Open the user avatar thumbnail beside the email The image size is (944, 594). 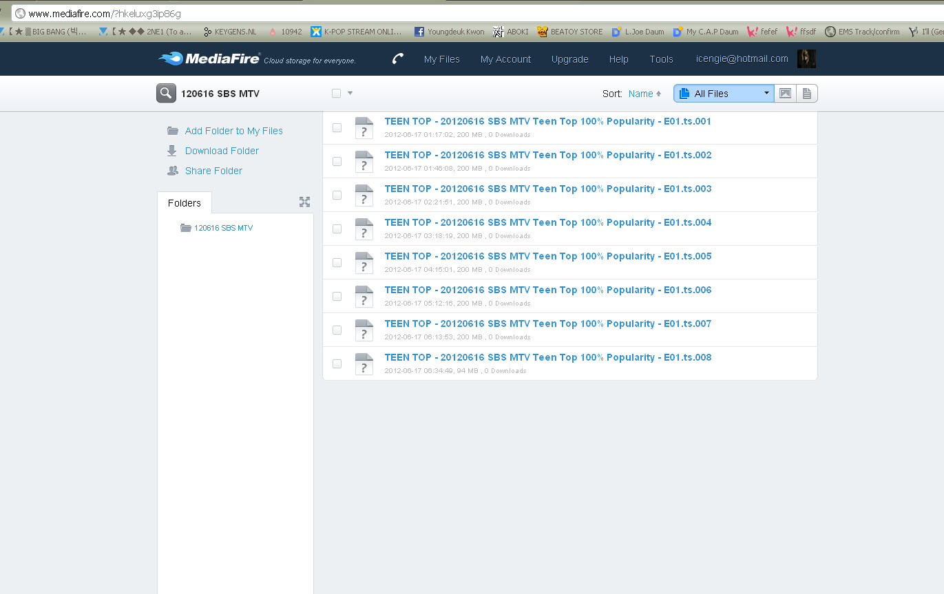point(806,59)
